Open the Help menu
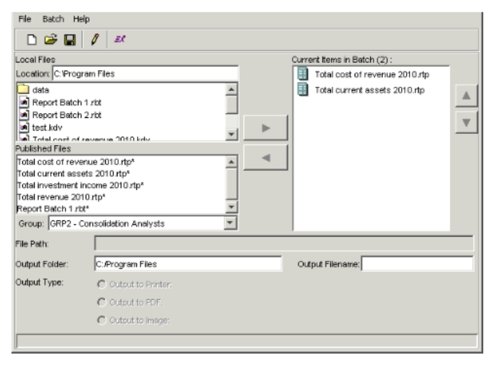Screen dimensions: 495x365 [81, 19]
